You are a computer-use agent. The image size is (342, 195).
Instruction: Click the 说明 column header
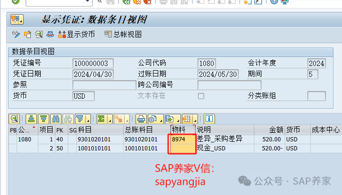(x=225, y=130)
